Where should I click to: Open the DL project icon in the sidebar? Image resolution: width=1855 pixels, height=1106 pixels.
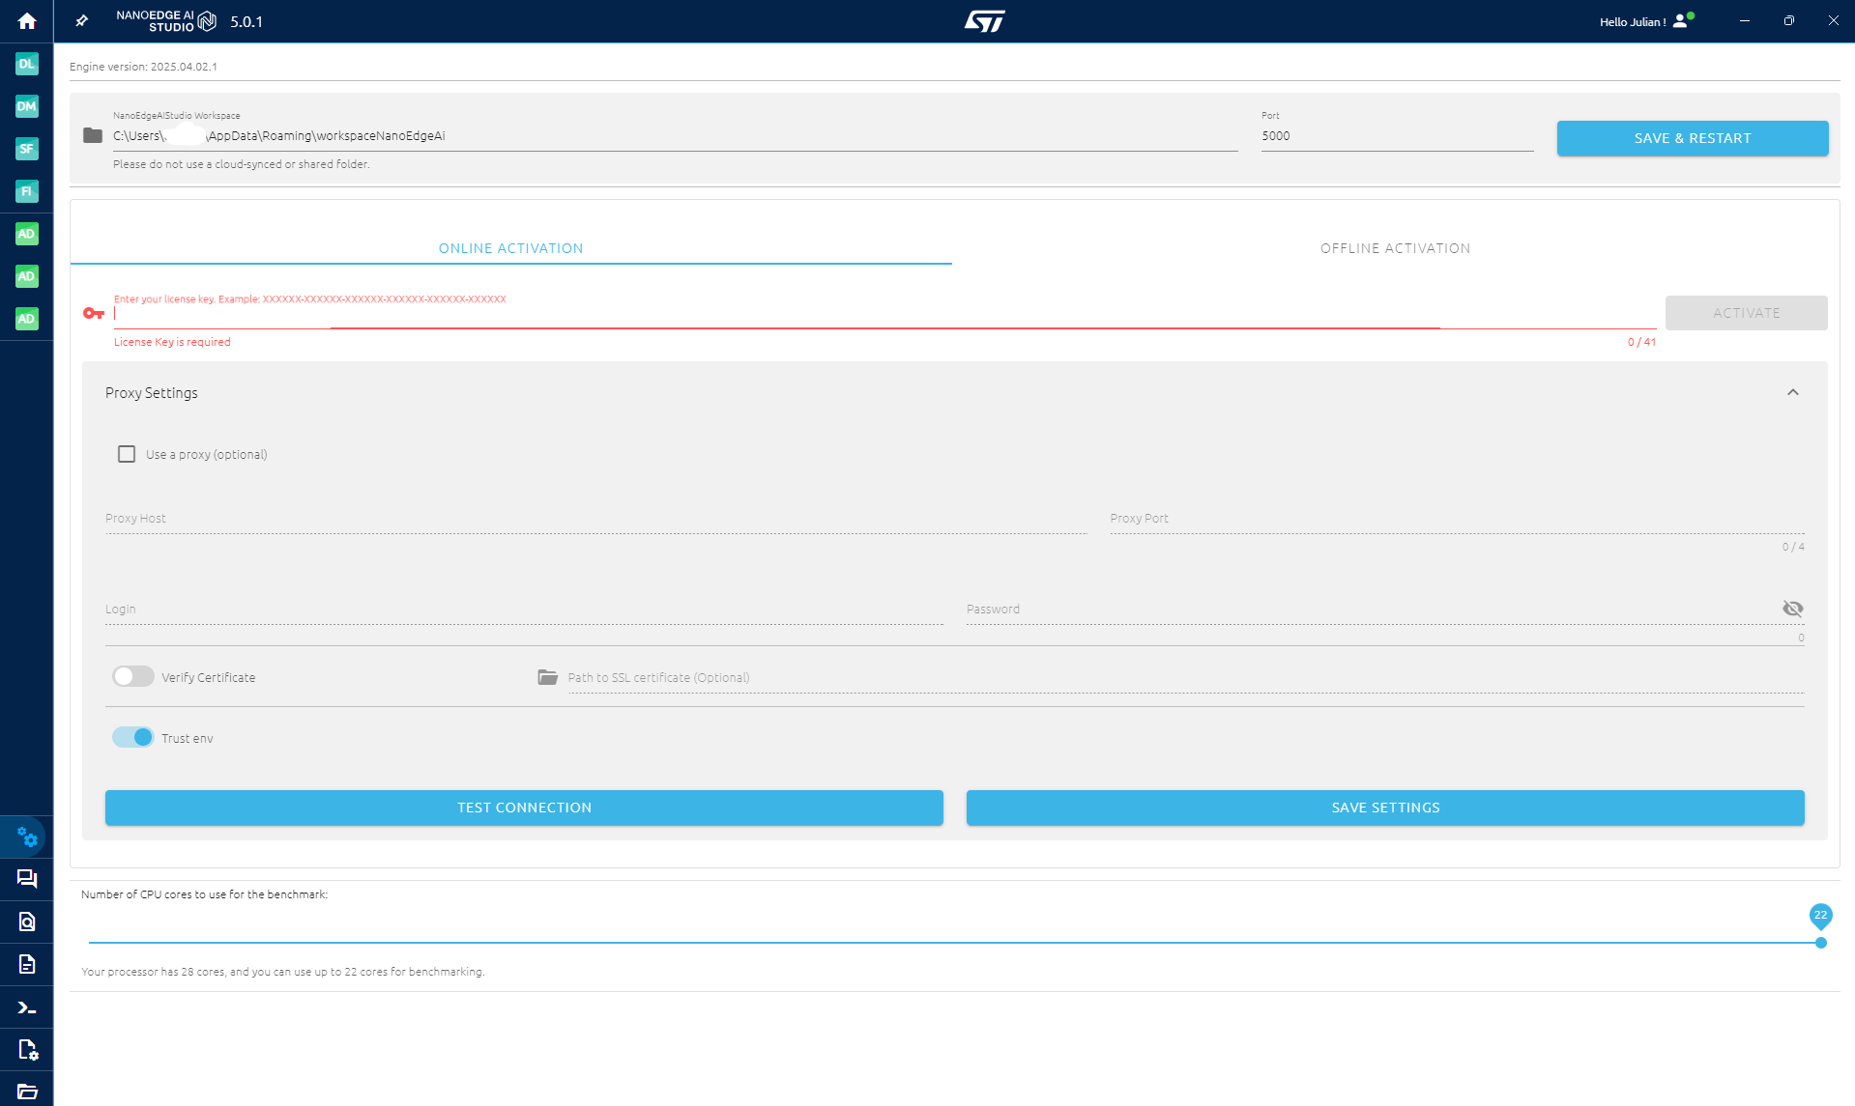26,64
